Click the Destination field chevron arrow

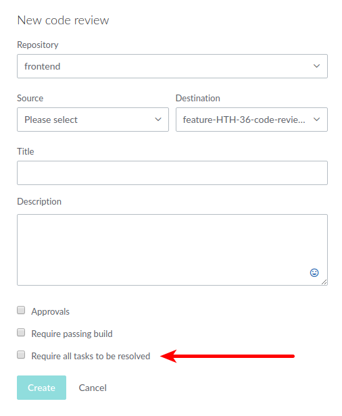point(316,120)
